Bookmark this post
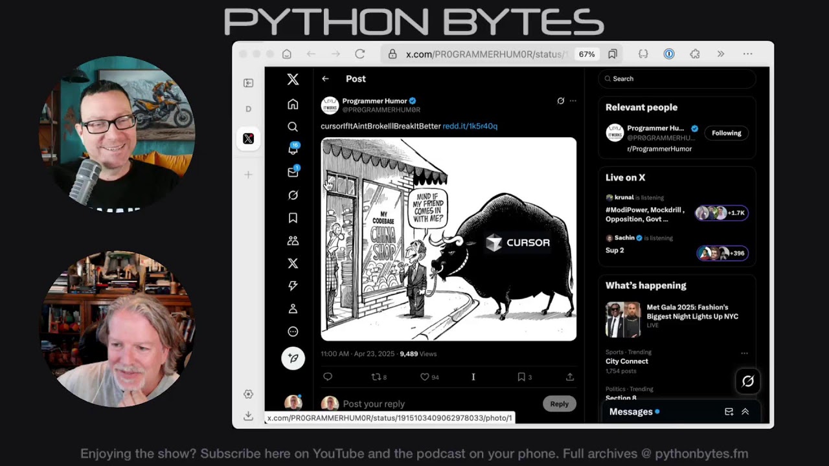Image resolution: width=829 pixels, height=466 pixels. tap(521, 377)
